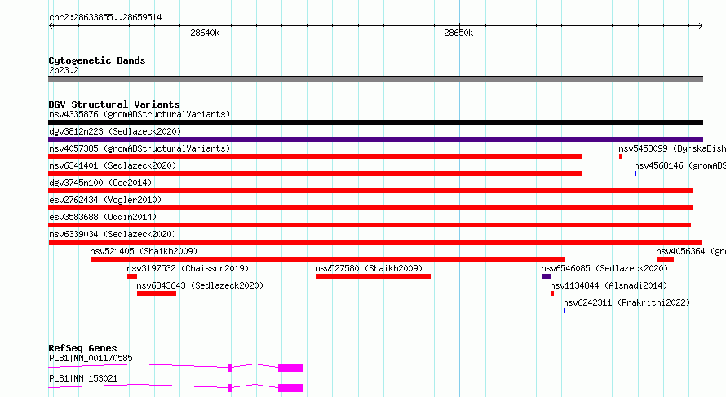This screenshot has height=397, width=726.
Task: Click the dgv3745n100 Coe2014 red bar
Action: click(371, 191)
